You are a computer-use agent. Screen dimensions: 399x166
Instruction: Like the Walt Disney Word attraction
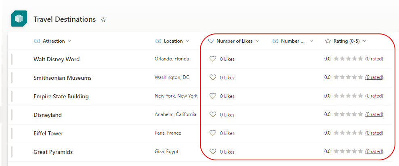click(213, 59)
